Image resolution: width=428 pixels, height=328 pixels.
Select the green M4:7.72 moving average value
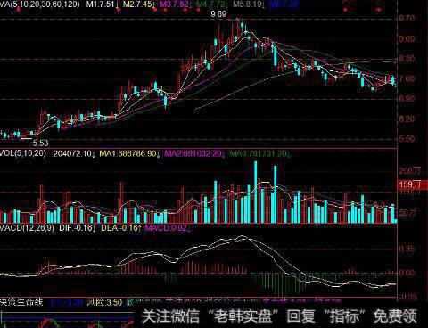(212, 4)
